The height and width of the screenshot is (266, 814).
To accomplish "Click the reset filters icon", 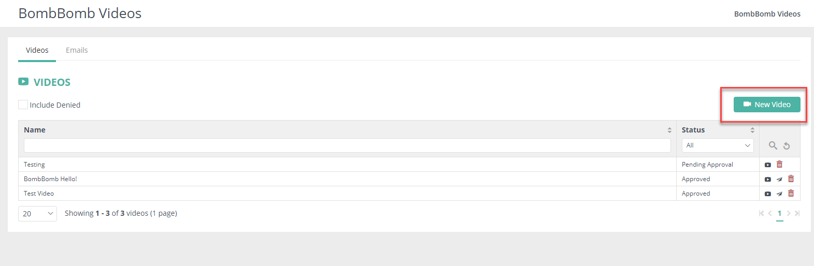I will tap(787, 146).
